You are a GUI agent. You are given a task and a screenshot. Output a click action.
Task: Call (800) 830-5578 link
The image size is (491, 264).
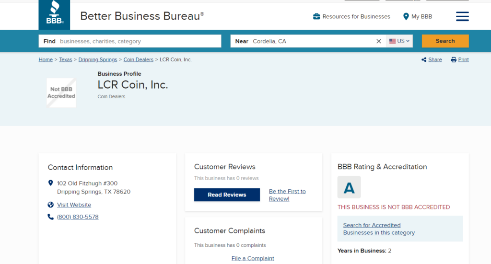78,217
